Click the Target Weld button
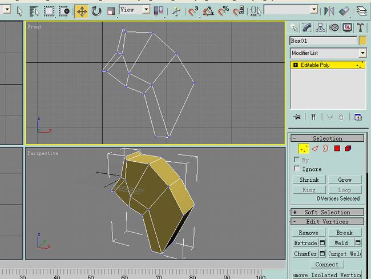 345,253
